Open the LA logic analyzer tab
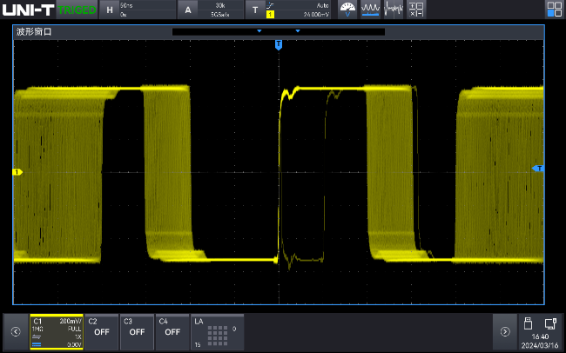The width and height of the screenshot is (566, 353). pyautogui.click(x=217, y=330)
